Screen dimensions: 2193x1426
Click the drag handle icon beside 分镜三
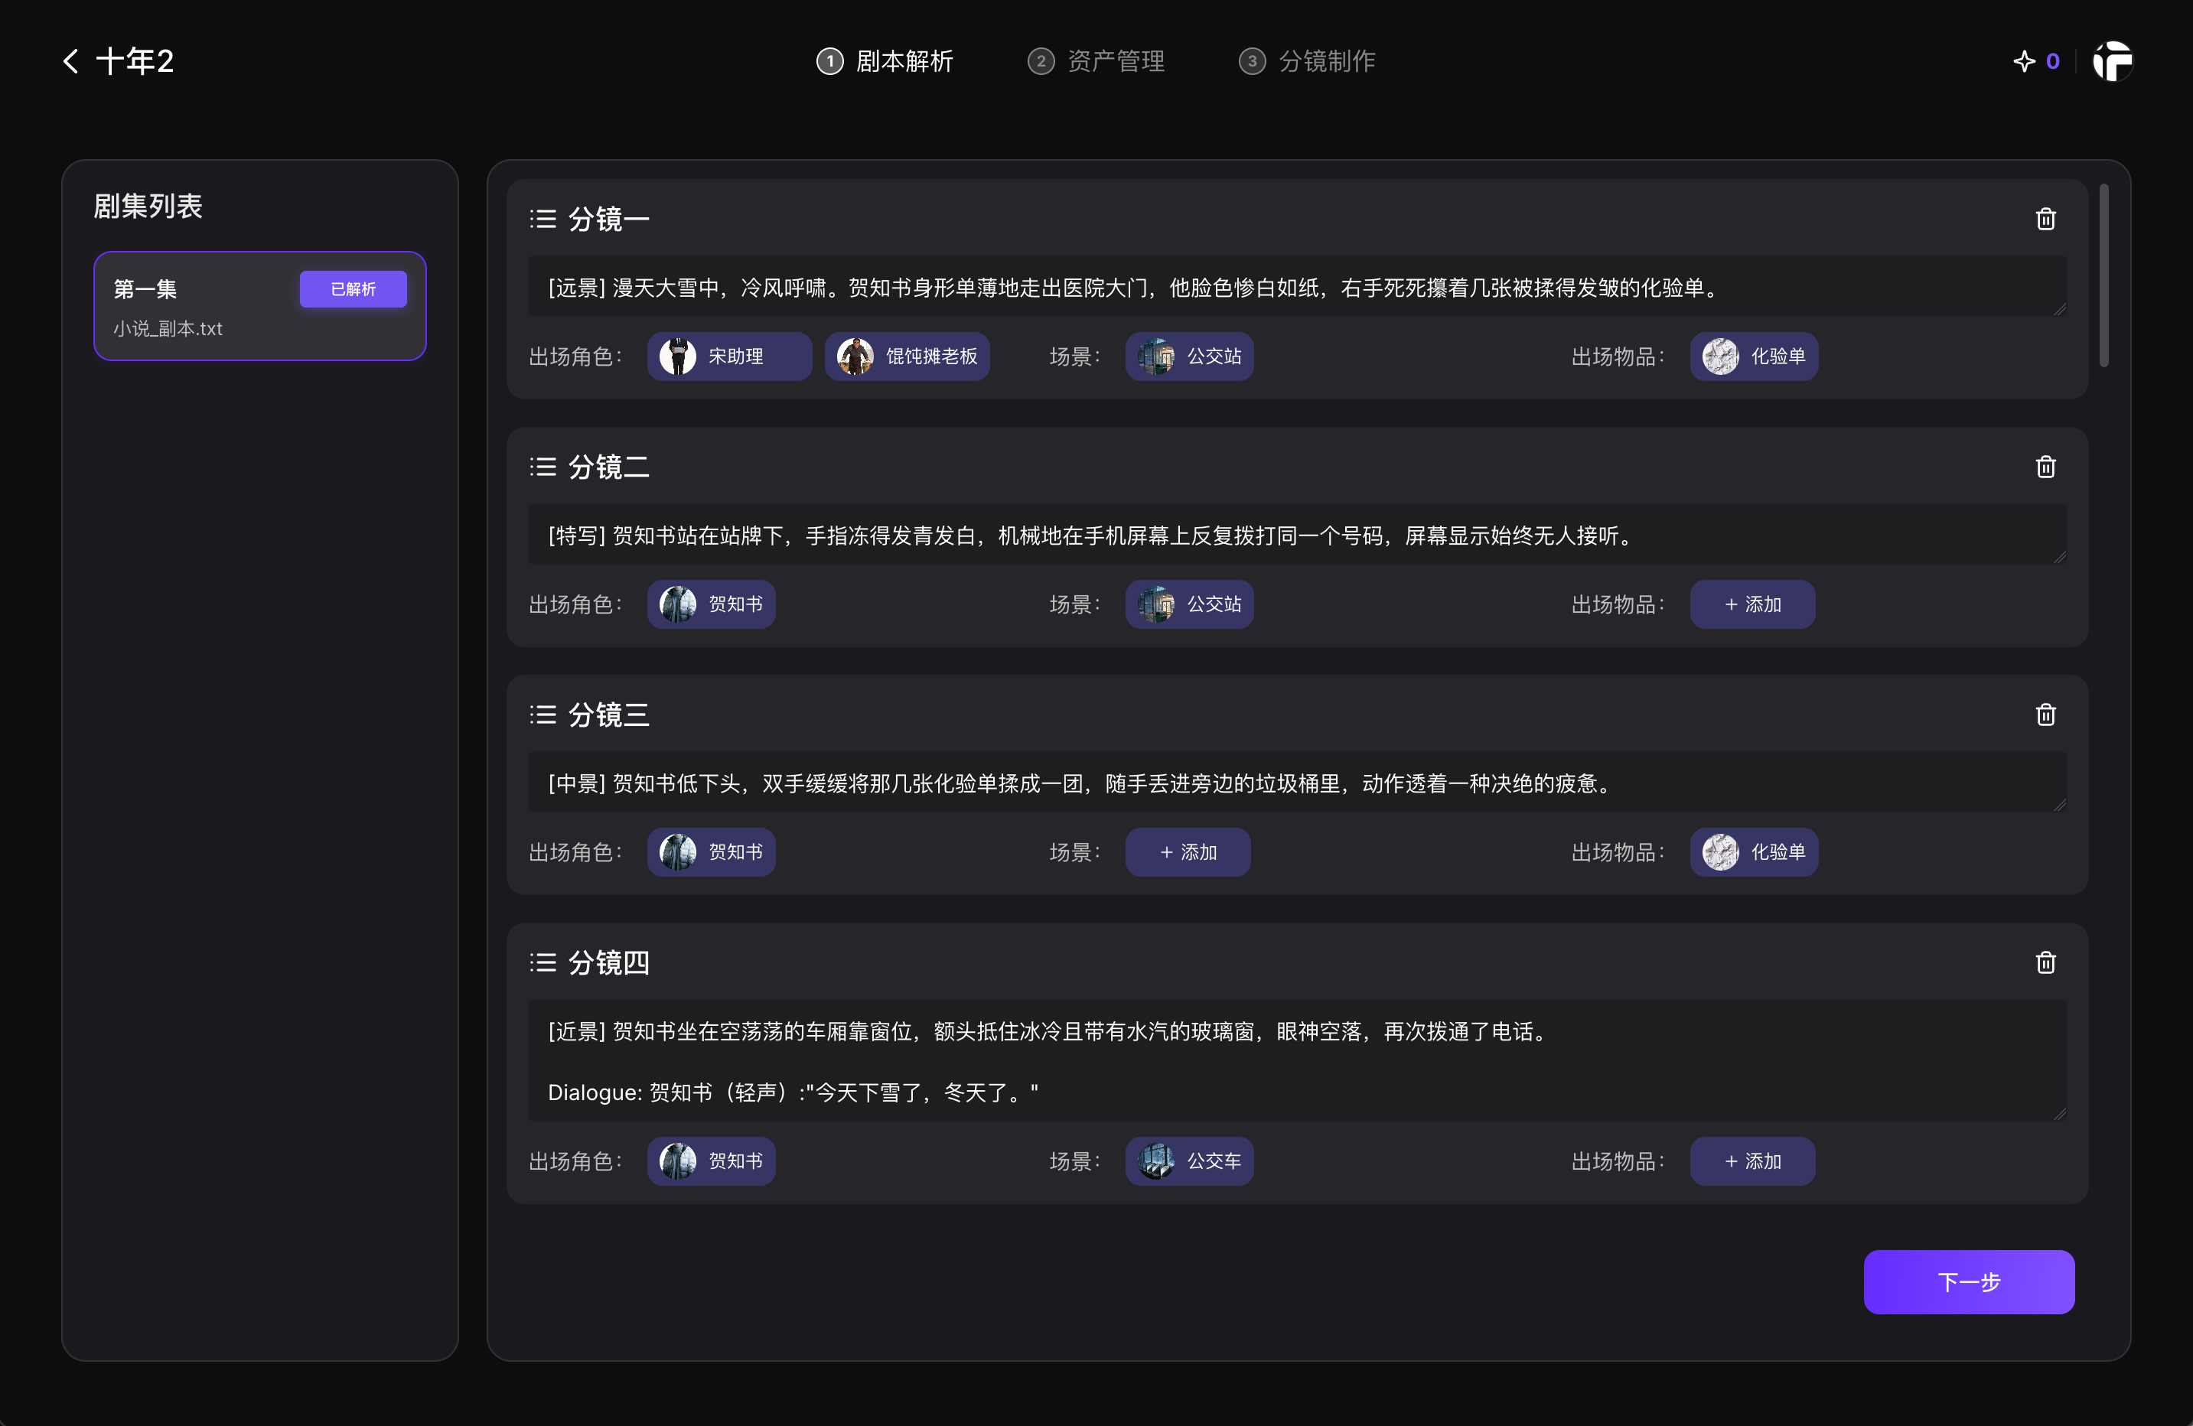coord(543,714)
